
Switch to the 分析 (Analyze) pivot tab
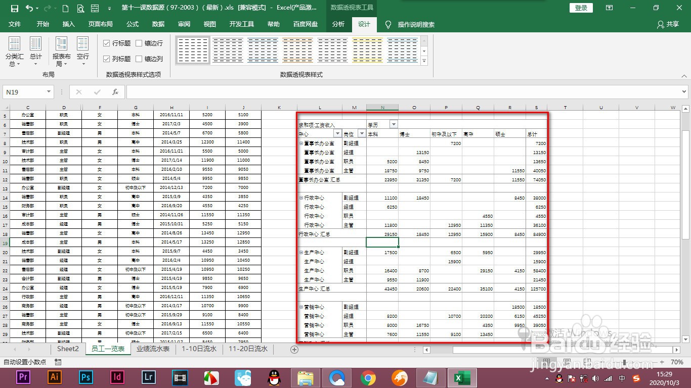(338, 24)
